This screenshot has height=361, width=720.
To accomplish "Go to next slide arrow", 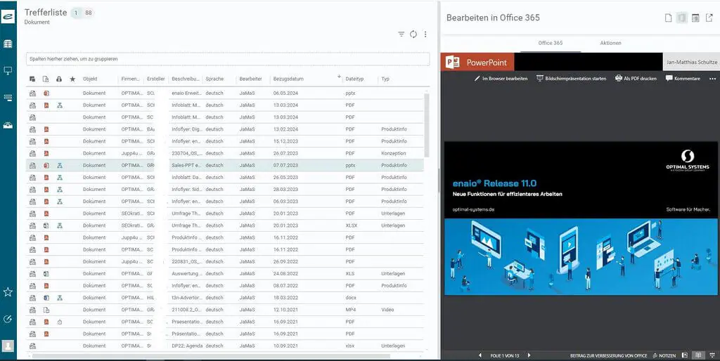I will point(529,355).
